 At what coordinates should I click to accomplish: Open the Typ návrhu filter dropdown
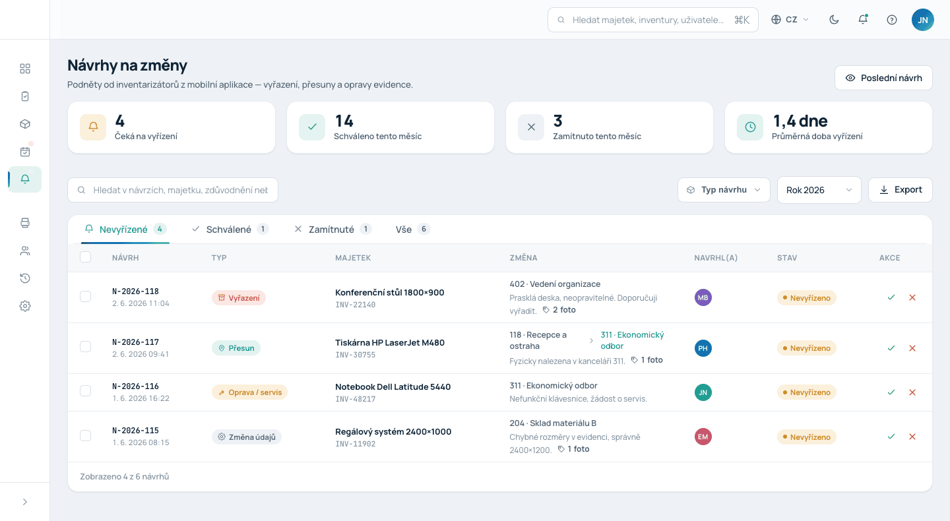point(724,190)
